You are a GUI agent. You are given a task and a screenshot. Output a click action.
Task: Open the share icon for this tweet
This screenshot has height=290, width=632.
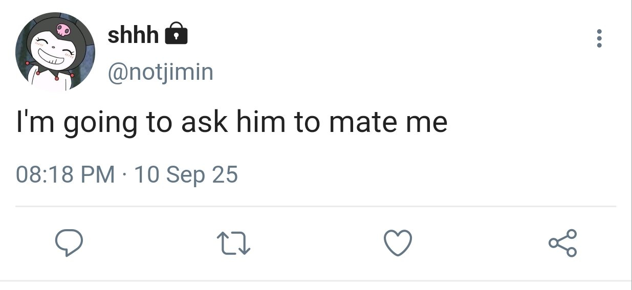click(562, 243)
